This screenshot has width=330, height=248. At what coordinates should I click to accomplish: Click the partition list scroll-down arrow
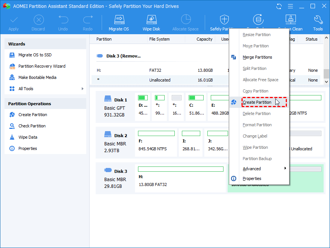[x=326, y=82]
